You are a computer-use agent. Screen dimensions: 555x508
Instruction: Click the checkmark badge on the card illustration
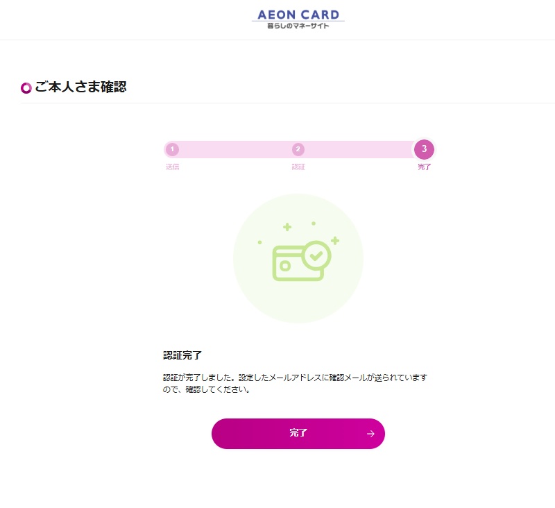[x=316, y=255]
